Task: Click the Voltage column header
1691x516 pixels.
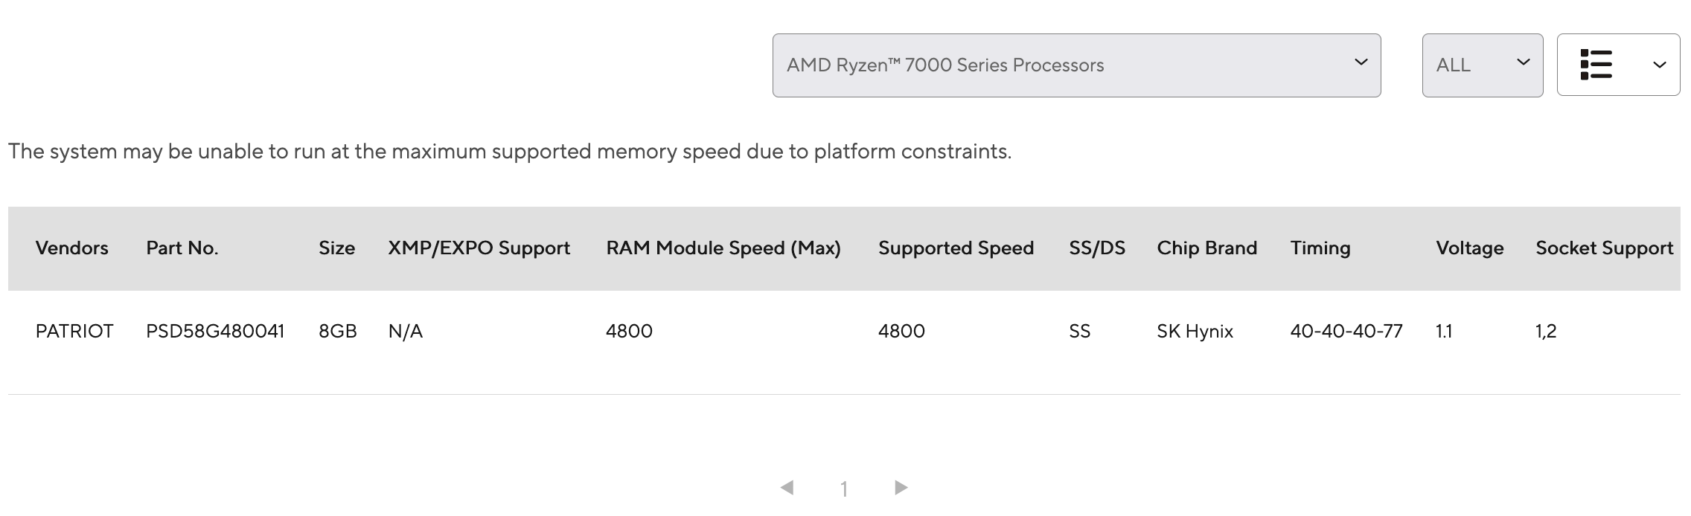Action: click(x=1469, y=248)
